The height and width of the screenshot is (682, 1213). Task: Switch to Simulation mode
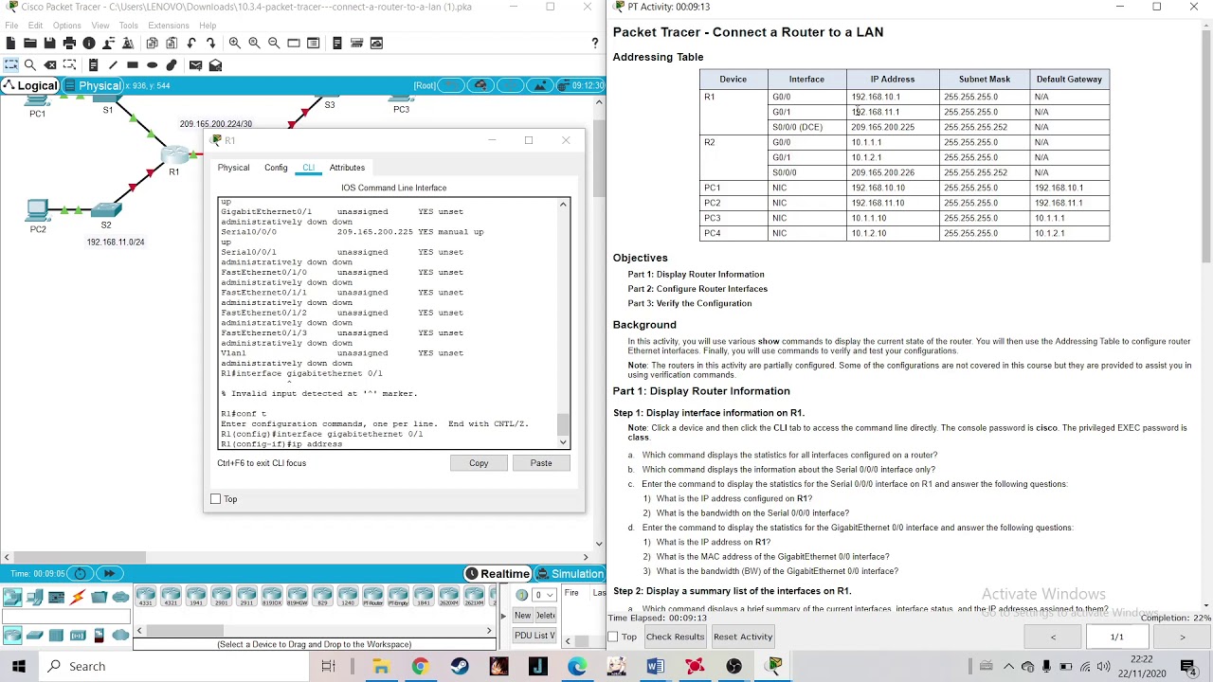pyautogui.click(x=569, y=574)
